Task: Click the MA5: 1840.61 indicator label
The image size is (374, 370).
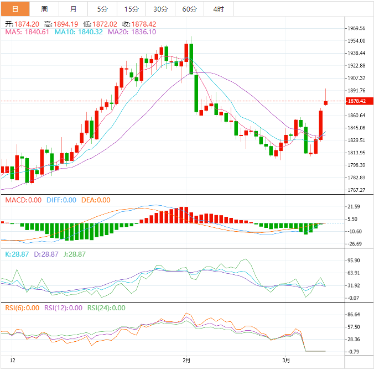Action: (x=27, y=32)
